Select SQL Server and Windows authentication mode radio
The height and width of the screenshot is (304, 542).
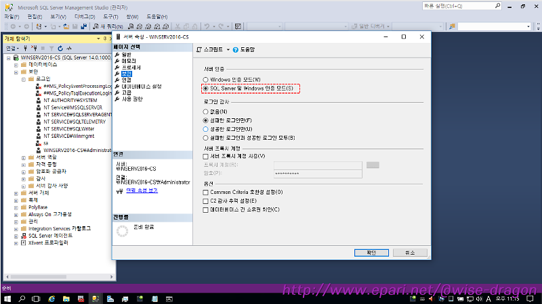pyautogui.click(x=206, y=88)
